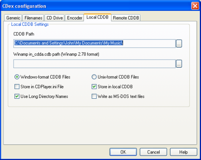The image size is (201, 160).
Task: Click the Local CDDB tab
Action: (97, 17)
